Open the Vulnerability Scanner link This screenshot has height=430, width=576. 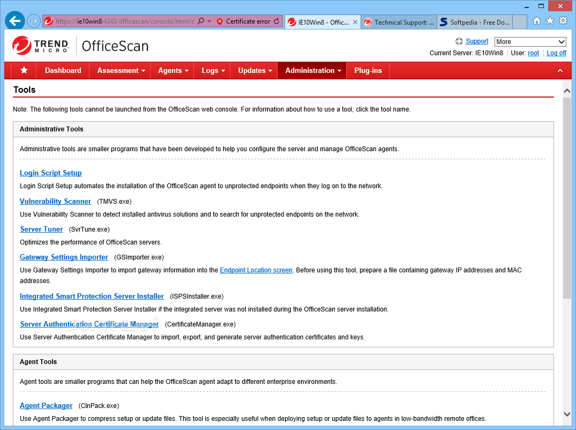coord(55,201)
